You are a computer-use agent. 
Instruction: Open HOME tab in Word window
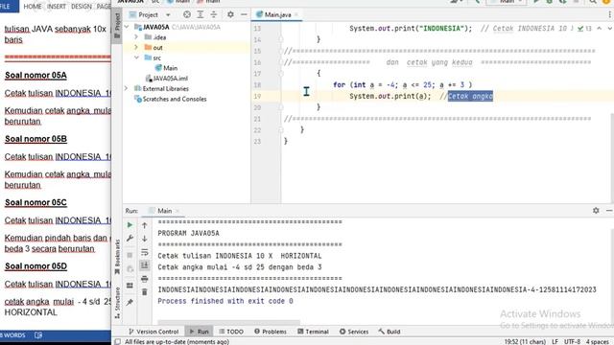tap(32, 7)
